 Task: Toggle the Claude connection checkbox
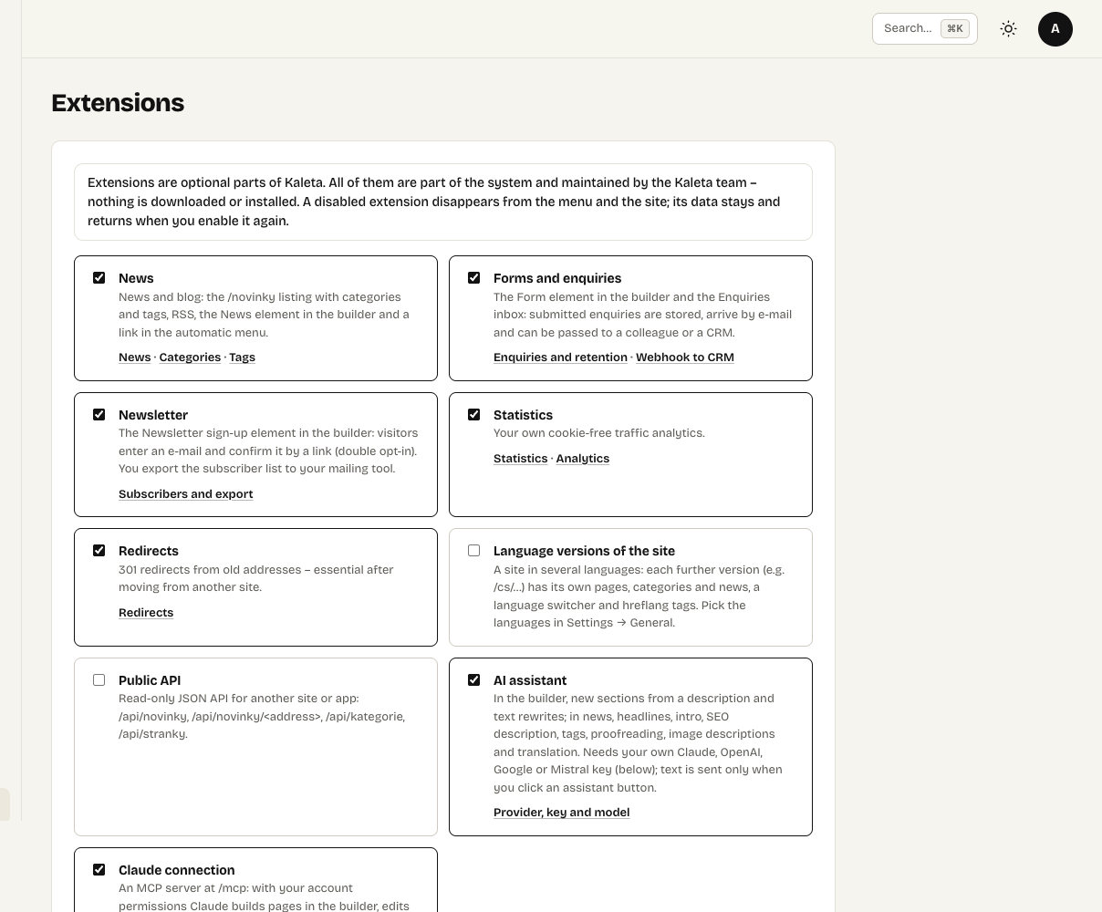pyautogui.click(x=99, y=870)
